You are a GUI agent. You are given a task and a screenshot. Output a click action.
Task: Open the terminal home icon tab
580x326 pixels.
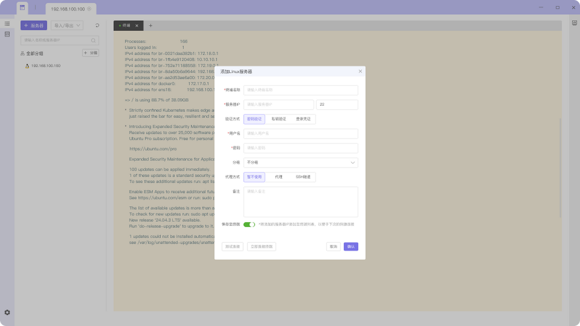tap(22, 8)
